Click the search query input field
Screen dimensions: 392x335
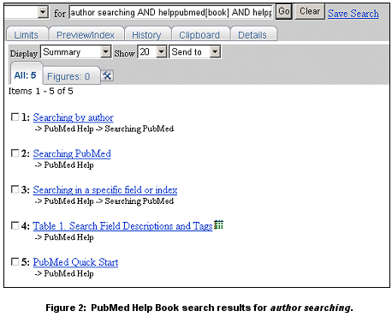click(x=170, y=12)
